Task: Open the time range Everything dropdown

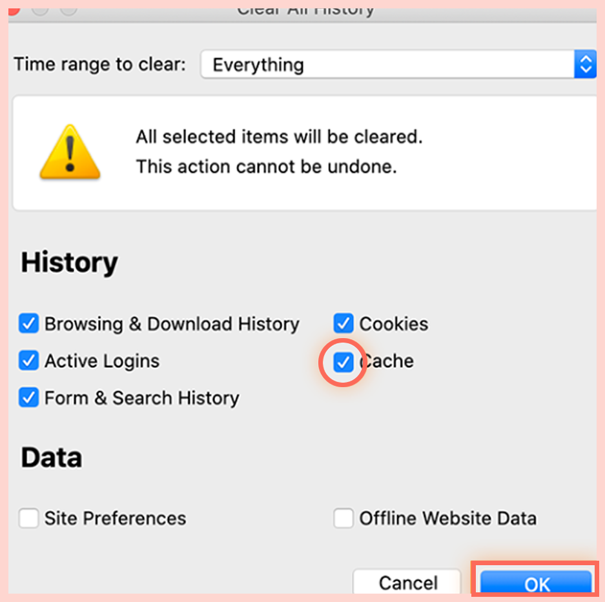Action: point(387,65)
